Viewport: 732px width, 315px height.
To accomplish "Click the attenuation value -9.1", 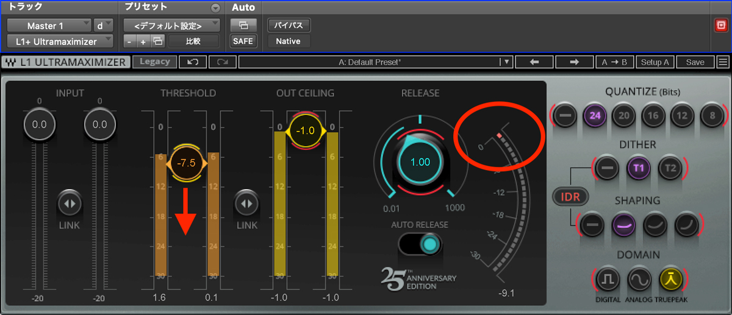I will pos(506,293).
